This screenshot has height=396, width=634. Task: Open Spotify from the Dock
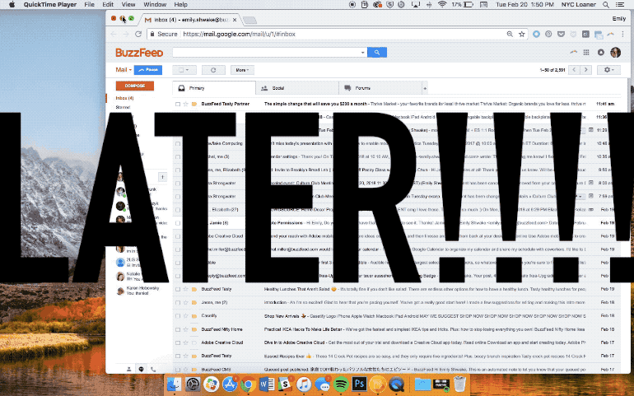click(x=341, y=384)
